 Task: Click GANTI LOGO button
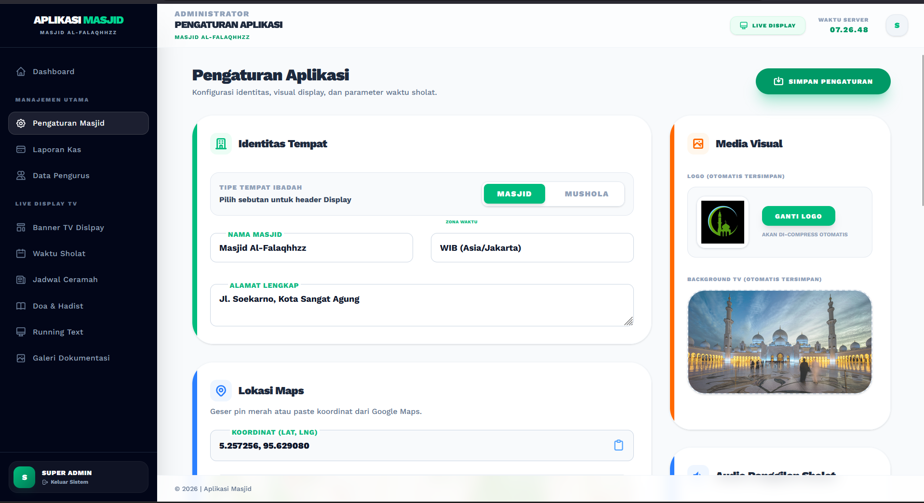[x=798, y=216]
